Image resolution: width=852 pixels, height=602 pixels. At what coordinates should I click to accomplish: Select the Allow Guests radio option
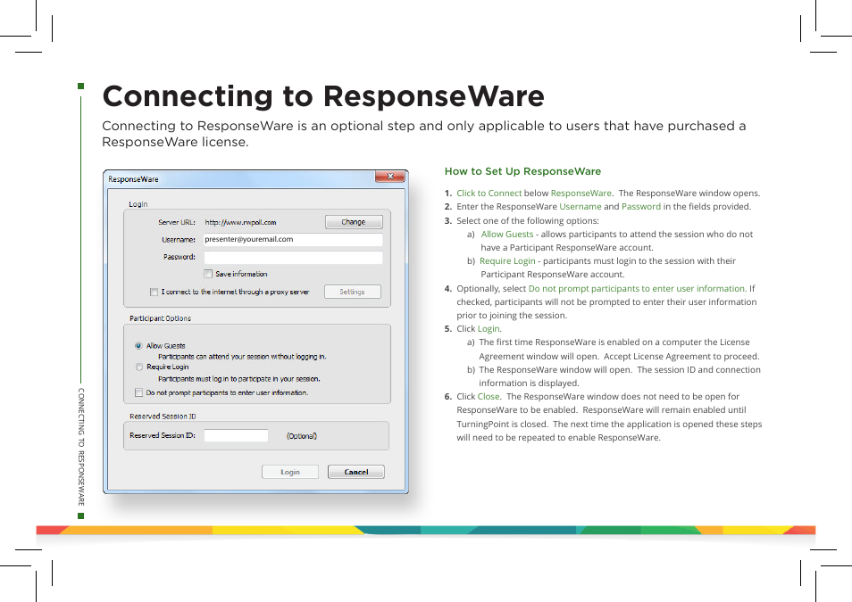point(138,346)
